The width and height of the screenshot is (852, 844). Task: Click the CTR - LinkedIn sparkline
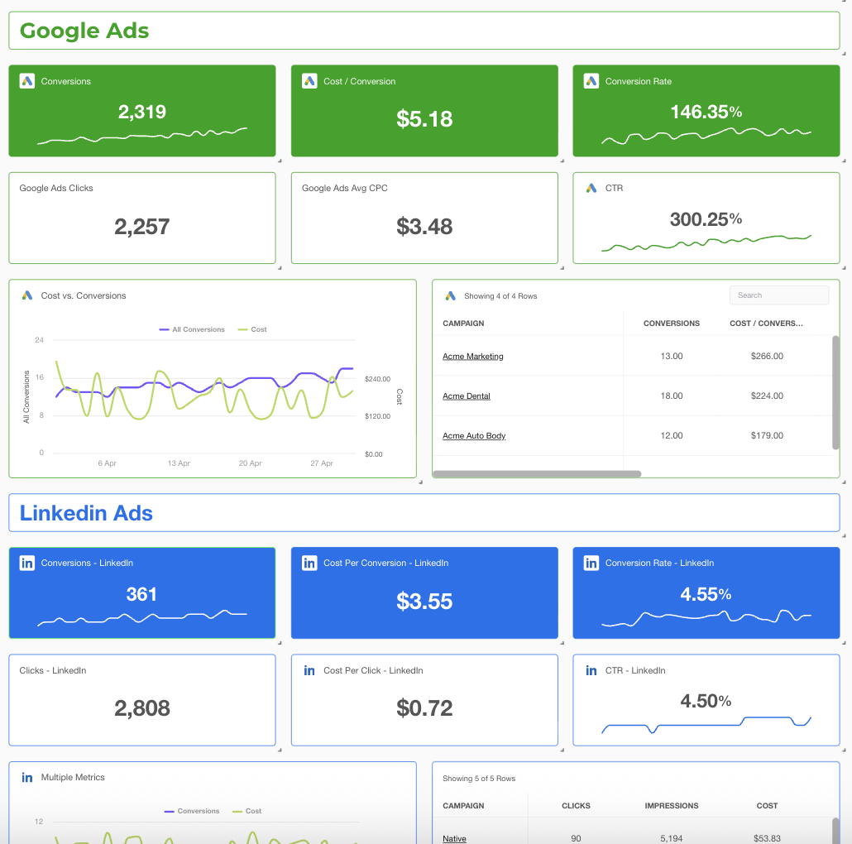coord(706,725)
